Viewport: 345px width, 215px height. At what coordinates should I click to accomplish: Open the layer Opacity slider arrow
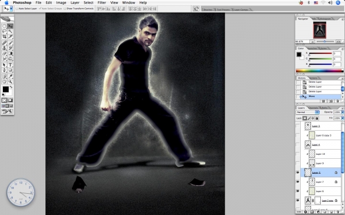click(343, 112)
